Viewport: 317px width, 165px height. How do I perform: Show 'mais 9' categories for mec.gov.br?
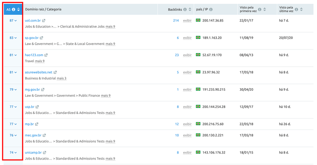coord(110,141)
